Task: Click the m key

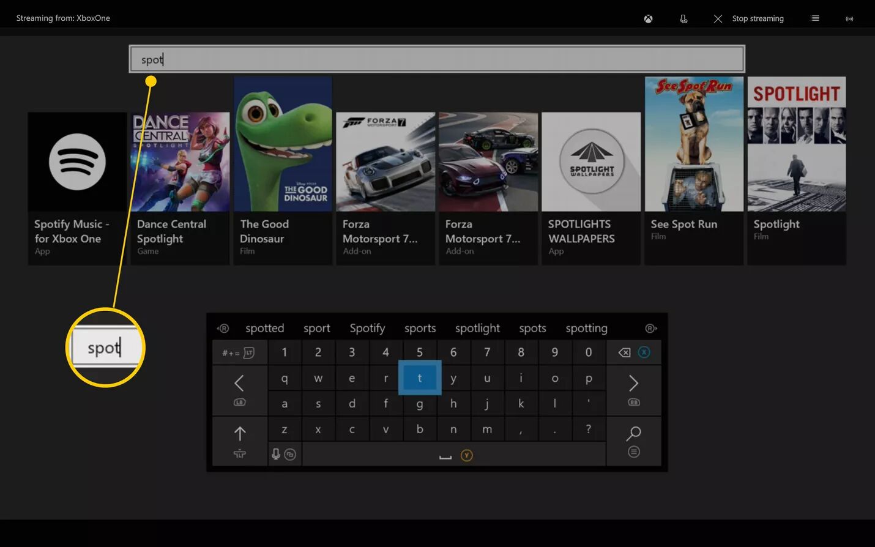Action: coord(487,429)
